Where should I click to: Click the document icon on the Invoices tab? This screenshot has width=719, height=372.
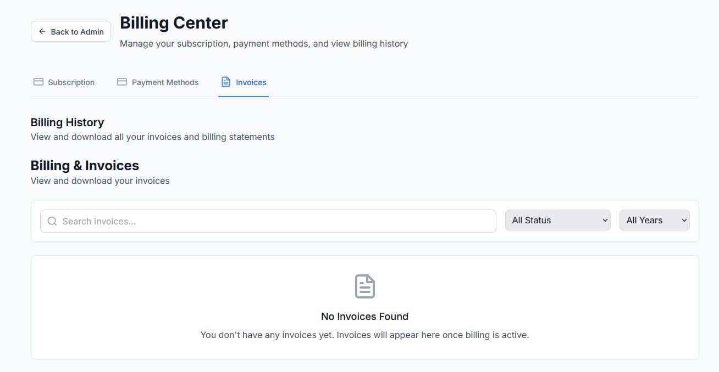coord(226,82)
